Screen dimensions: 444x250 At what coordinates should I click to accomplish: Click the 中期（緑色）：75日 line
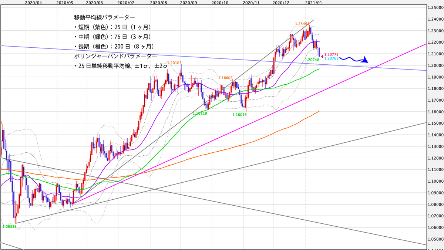[112, 37]
